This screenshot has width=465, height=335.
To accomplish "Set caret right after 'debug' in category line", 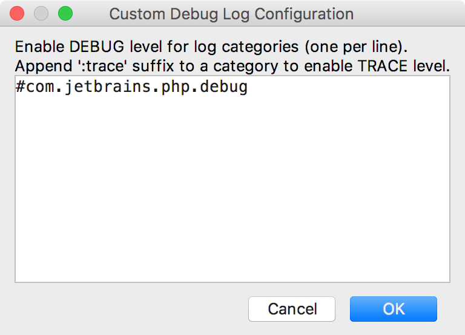I will 248,87.
